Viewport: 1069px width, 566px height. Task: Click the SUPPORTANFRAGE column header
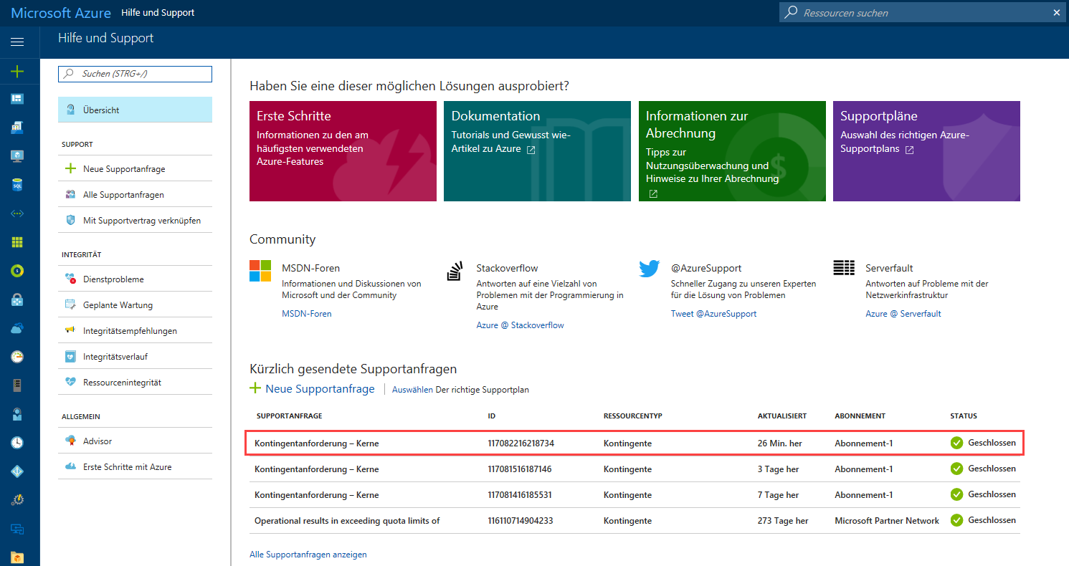289,416
